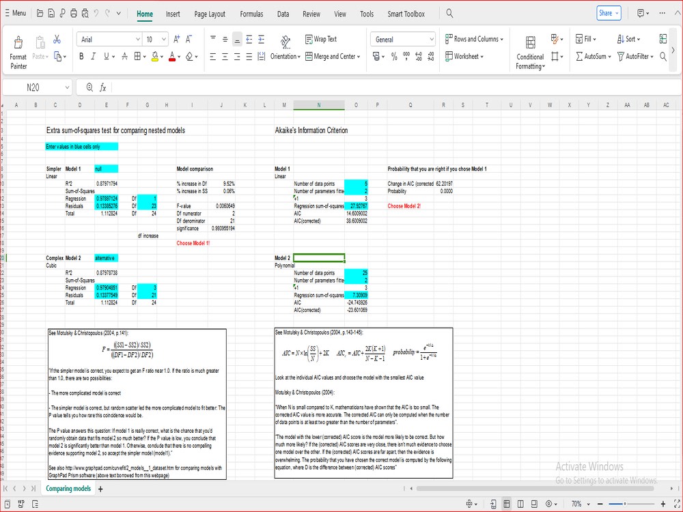Select Bottom Align icon
This screenshot has height=512, width=683.
237,39
